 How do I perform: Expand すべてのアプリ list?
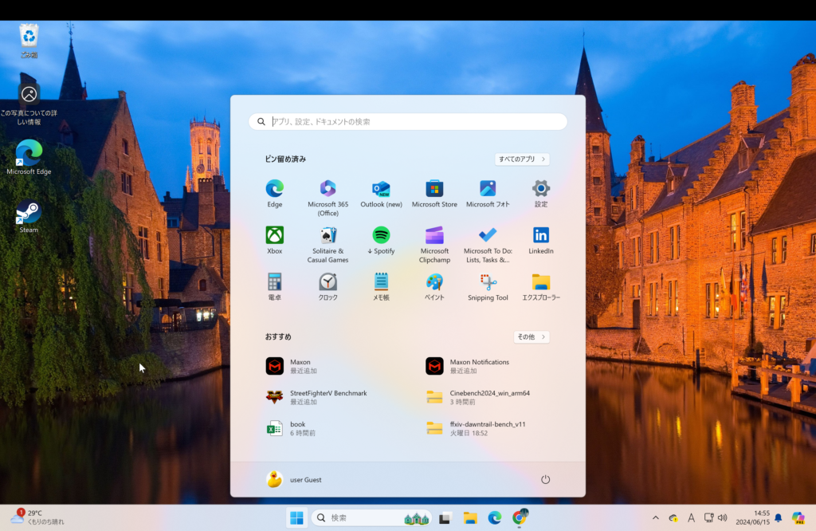tap(522, 159)
